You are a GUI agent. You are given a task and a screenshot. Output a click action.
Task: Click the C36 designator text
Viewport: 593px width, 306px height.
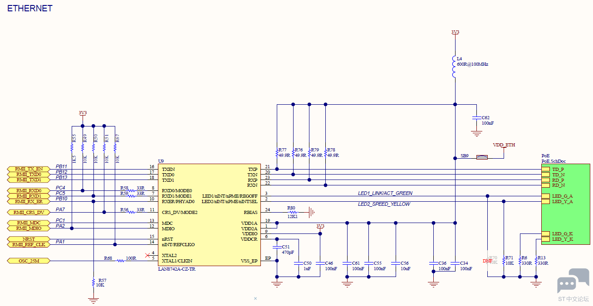pyautogui.click(x=442, y=263)
